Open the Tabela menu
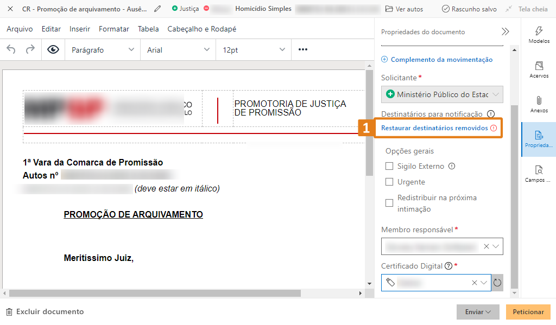 click(148, 29)
